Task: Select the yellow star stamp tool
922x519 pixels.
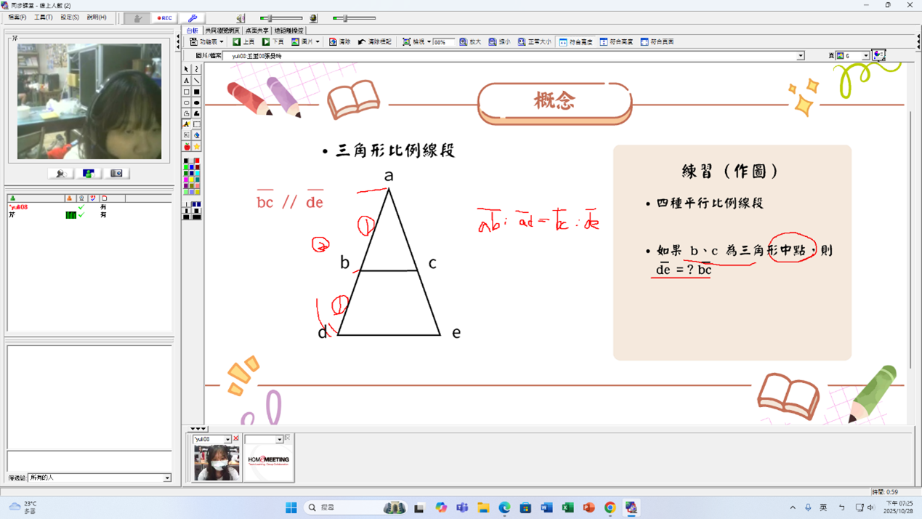Action: (x=197, y=147)
